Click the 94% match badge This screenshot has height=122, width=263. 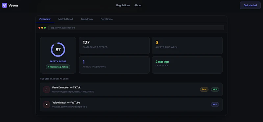204,89
